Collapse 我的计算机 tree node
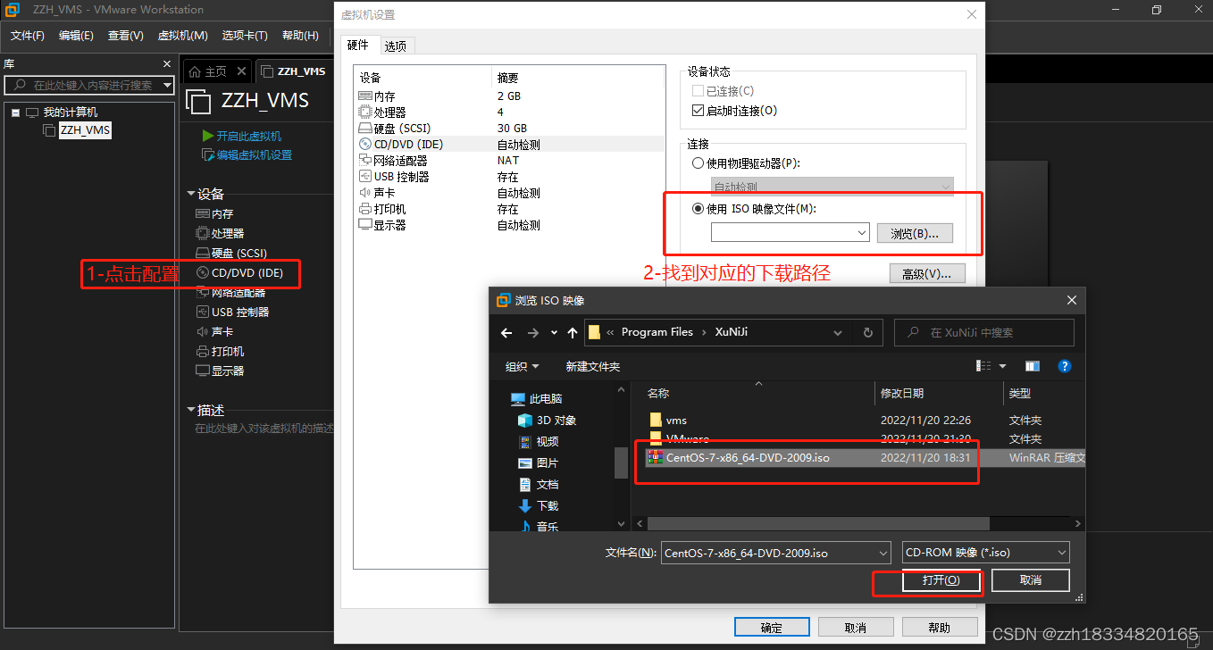This screenshot has width=1213, height=650. point(15,112)
